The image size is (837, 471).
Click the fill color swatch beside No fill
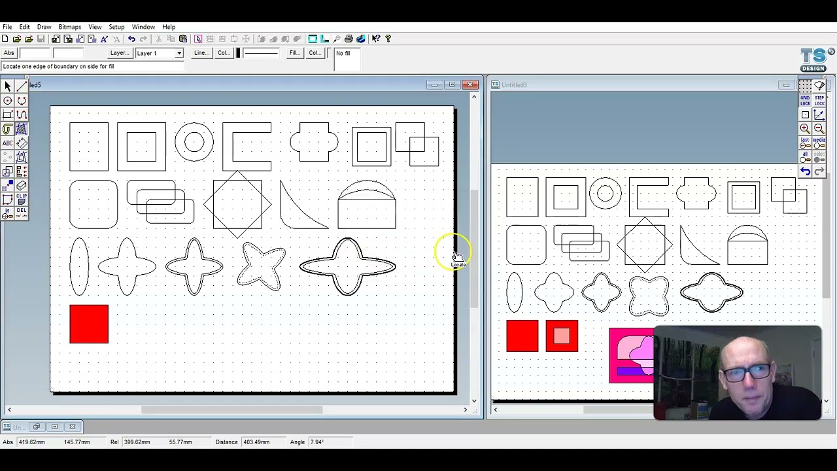pyautogui.click(x=329, y=53)
